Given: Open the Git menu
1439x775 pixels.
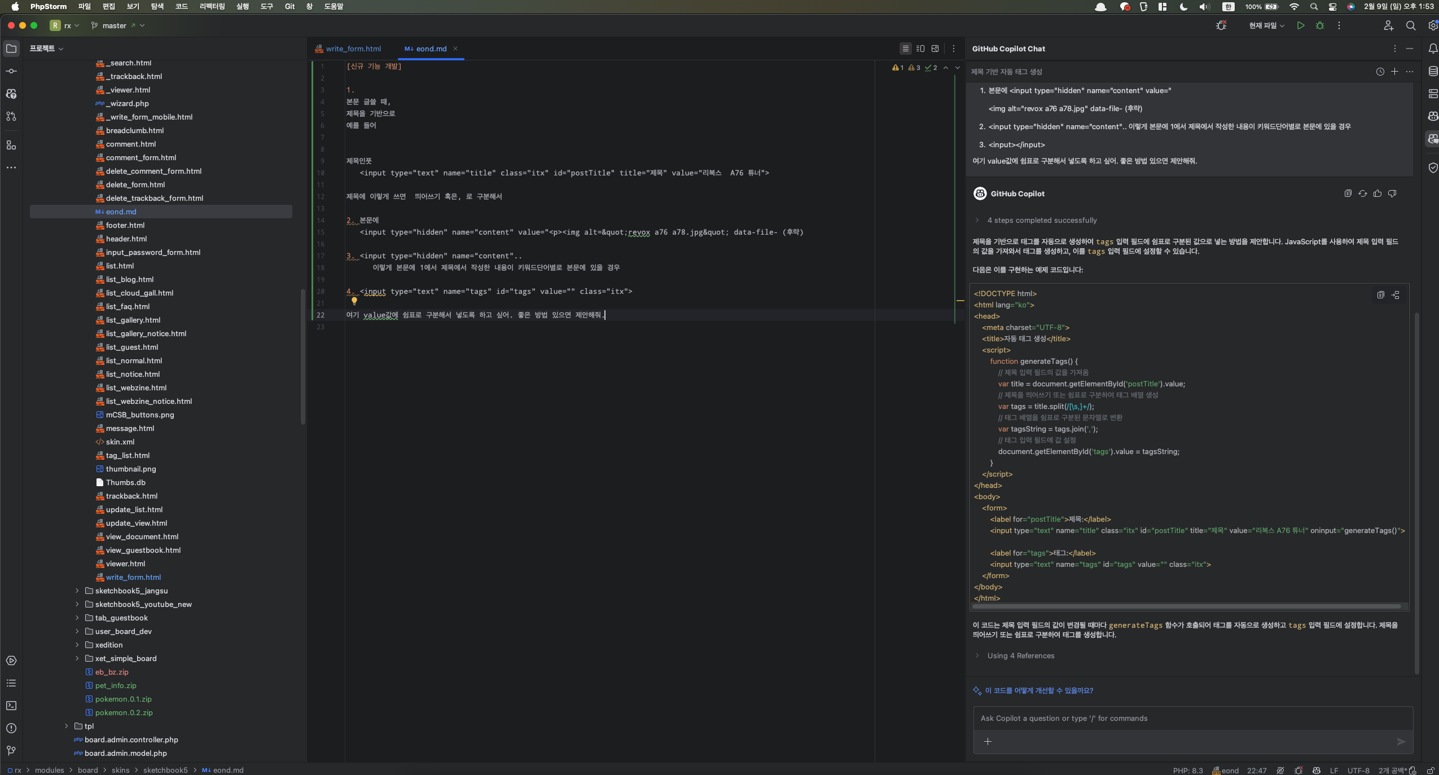Looking at the screenshot, I should click(x=289, y=6).
